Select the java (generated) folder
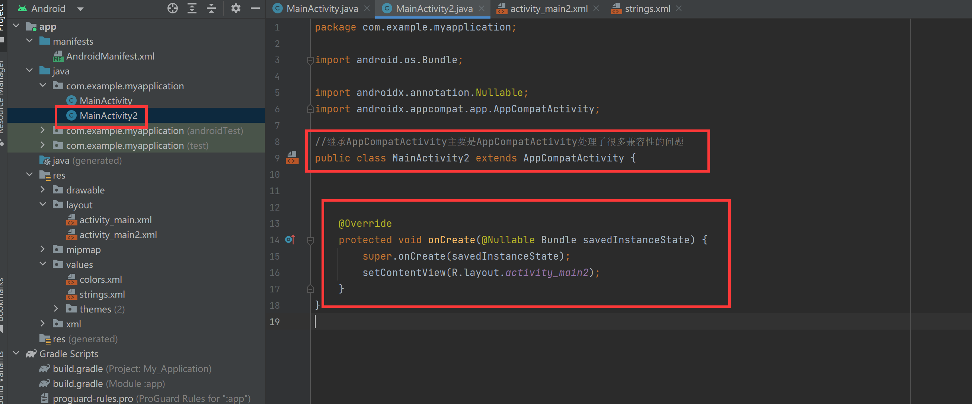Image resolution: width=972 pixels, height=404 pixels. [x=87, y=160]
